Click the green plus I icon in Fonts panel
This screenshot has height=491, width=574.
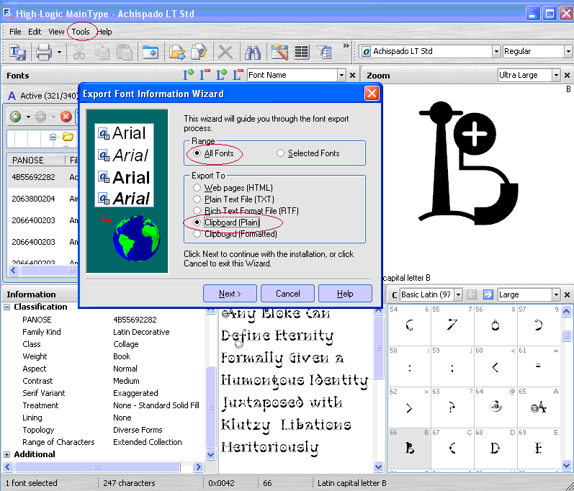(x=189, y=75)
